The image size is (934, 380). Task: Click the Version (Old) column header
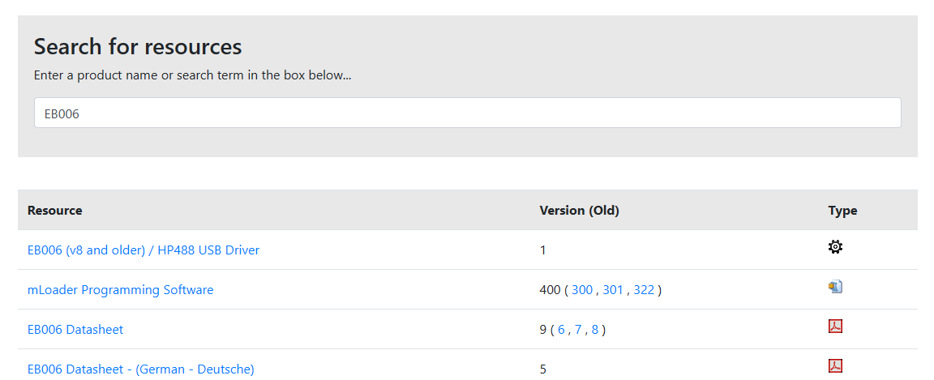(x=579, y=210)
